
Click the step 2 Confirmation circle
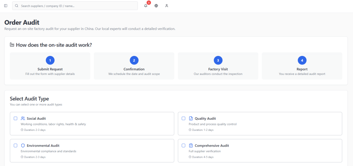(x=134, y=60)
